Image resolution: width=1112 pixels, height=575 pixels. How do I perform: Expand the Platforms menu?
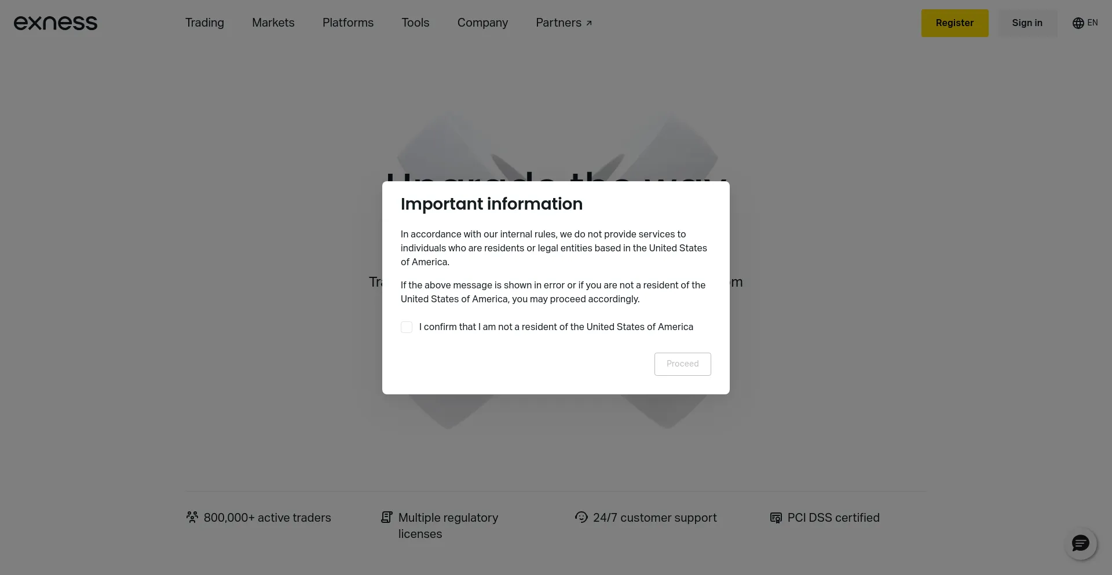[x=348, y=23]
